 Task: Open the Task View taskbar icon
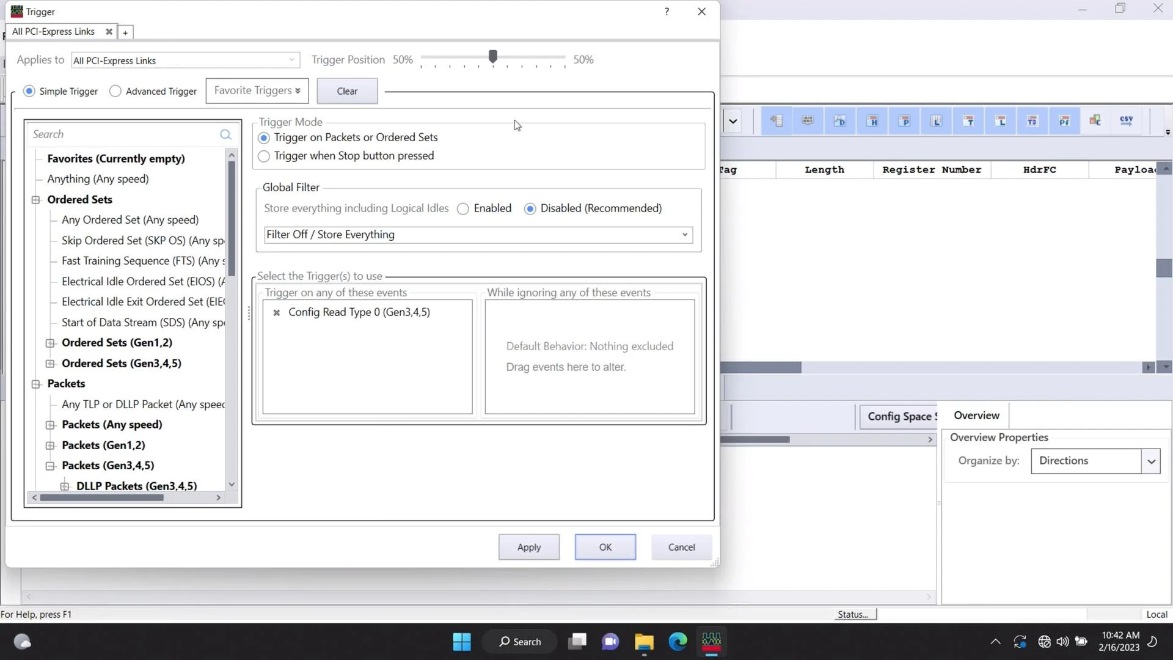(577, 642)
